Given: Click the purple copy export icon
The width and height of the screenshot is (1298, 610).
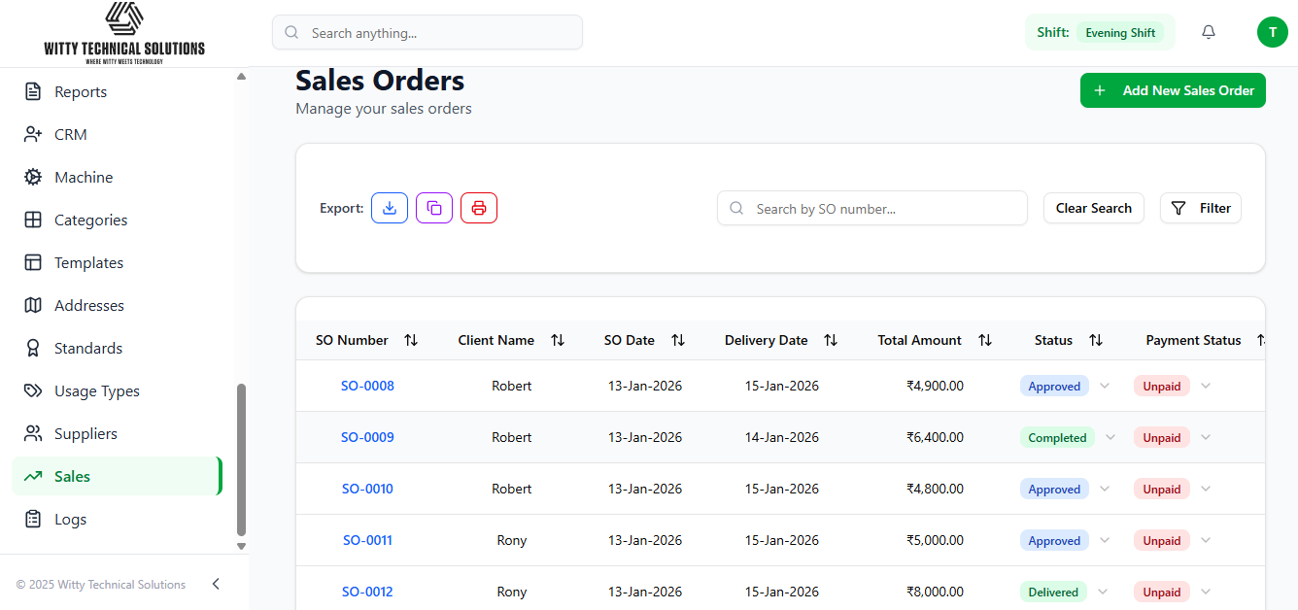Looking at the screenshot, I should [434, 208].
